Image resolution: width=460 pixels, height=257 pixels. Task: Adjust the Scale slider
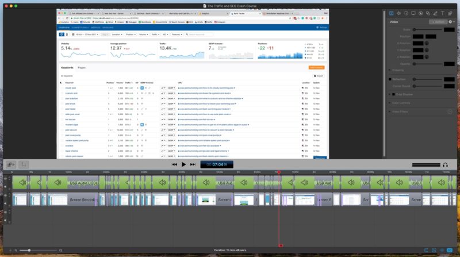pyautogui.click(x=427, y=30)
